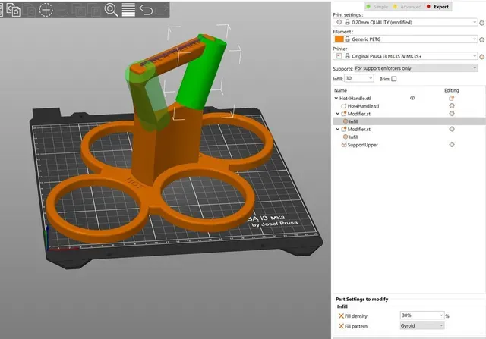Image resolution: width=486 pixels, height=339 pixels.
Task: Click the Paste icon in the toolbar
Action: click(30, 10)
